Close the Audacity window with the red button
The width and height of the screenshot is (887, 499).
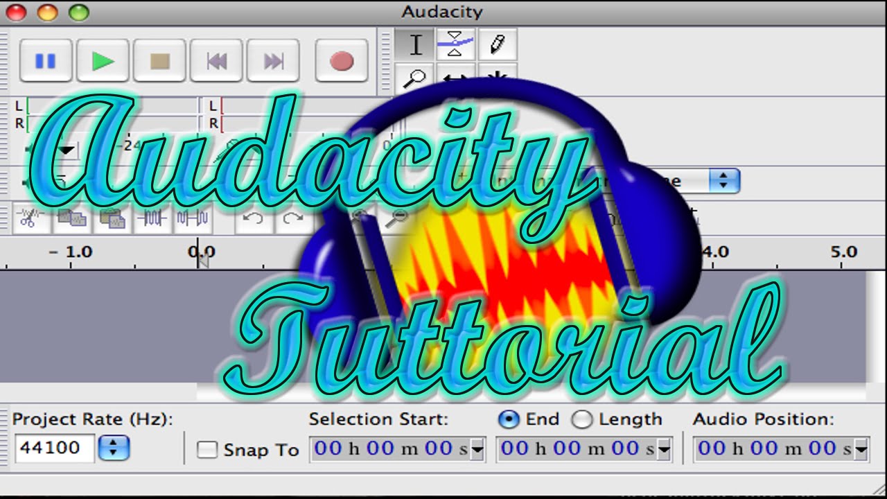(15, 12)
